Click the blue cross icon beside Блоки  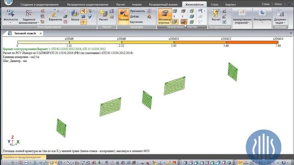point(84,16)
